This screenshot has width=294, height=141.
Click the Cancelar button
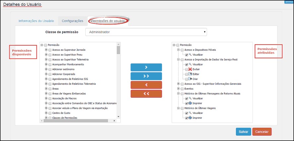262,132
